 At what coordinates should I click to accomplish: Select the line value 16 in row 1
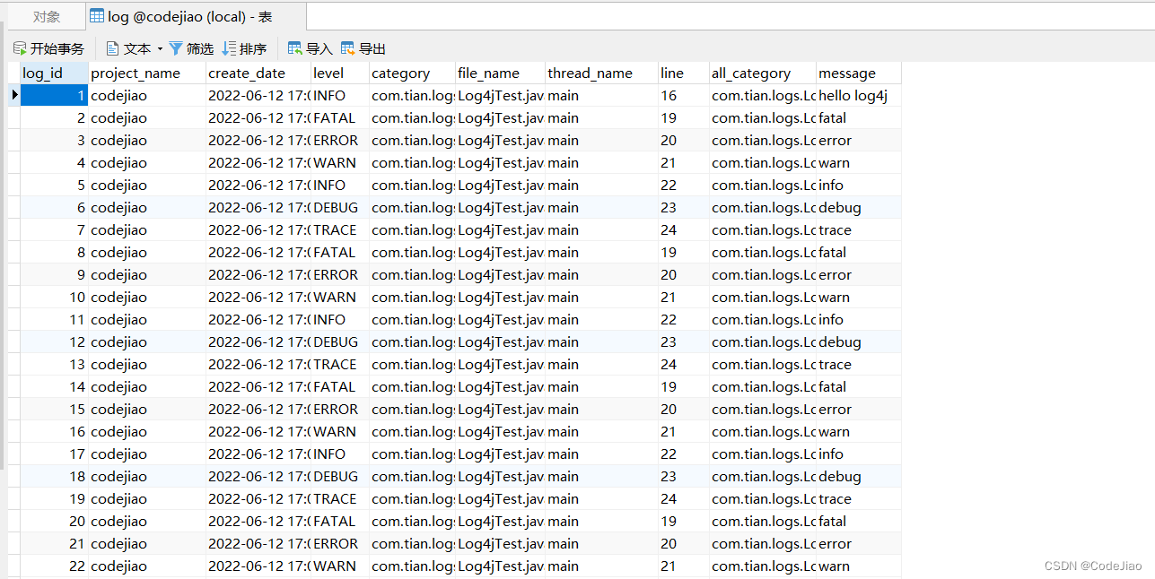pyautogui.click(x=683, y=95)
